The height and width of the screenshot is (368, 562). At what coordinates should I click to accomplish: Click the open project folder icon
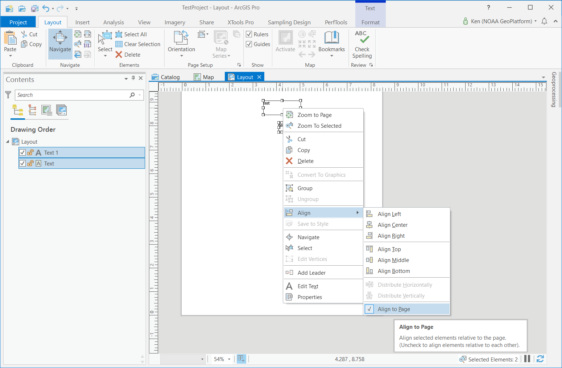[x=22, y=8]
